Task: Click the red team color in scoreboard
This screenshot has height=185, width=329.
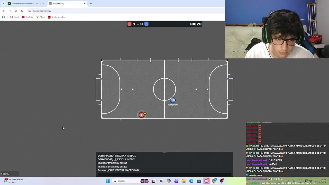Action: point(130,24)
